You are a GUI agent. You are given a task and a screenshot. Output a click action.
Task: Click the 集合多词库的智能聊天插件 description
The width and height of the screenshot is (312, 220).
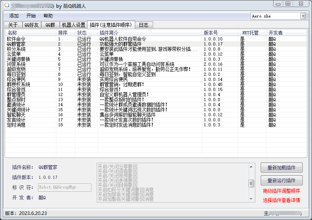[x=127, y=115]
